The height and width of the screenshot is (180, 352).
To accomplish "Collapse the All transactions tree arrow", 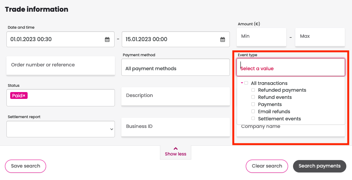I will pos(242,83).
